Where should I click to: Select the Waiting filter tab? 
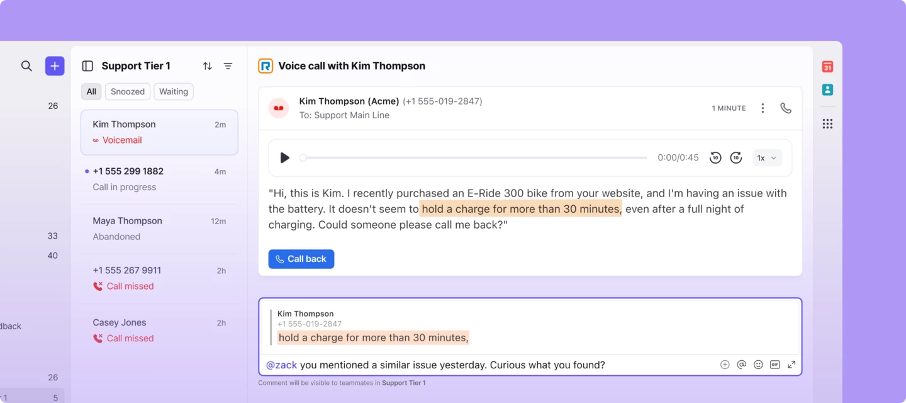pyautogui.click(x=174, y=91)
